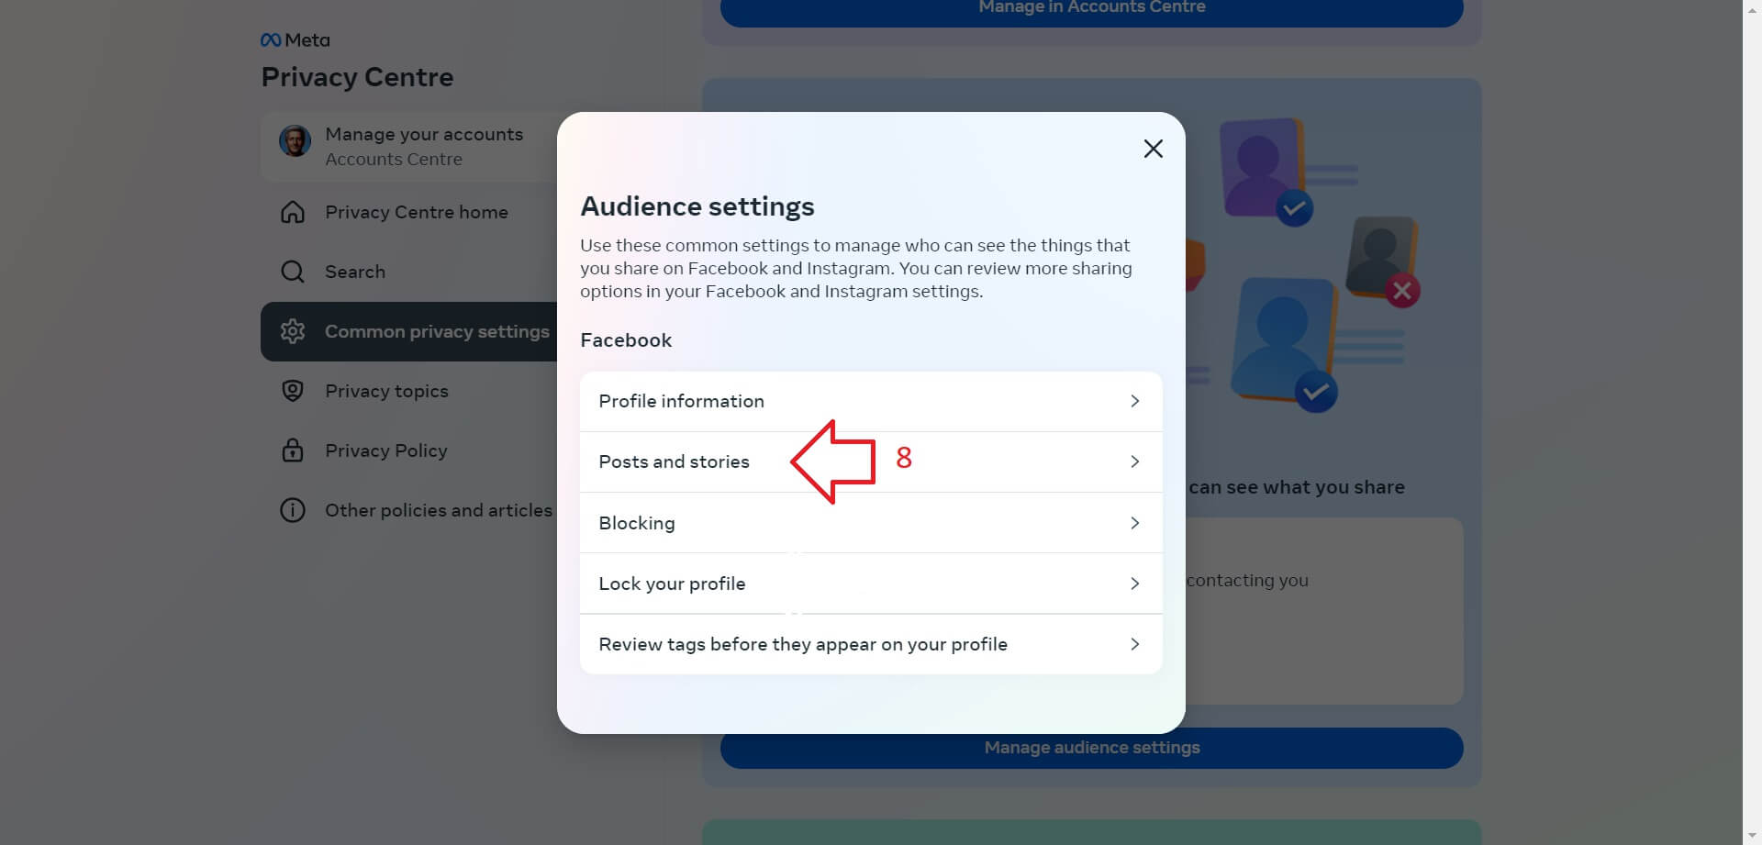Image resolution: width=1762 pixels, height=845 pixels.
Task: Open Blocking settings row
Action: pos(871,523)
